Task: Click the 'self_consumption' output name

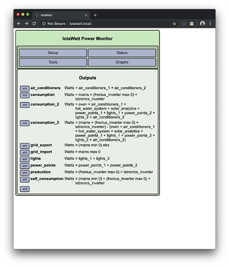Action: 47,179
